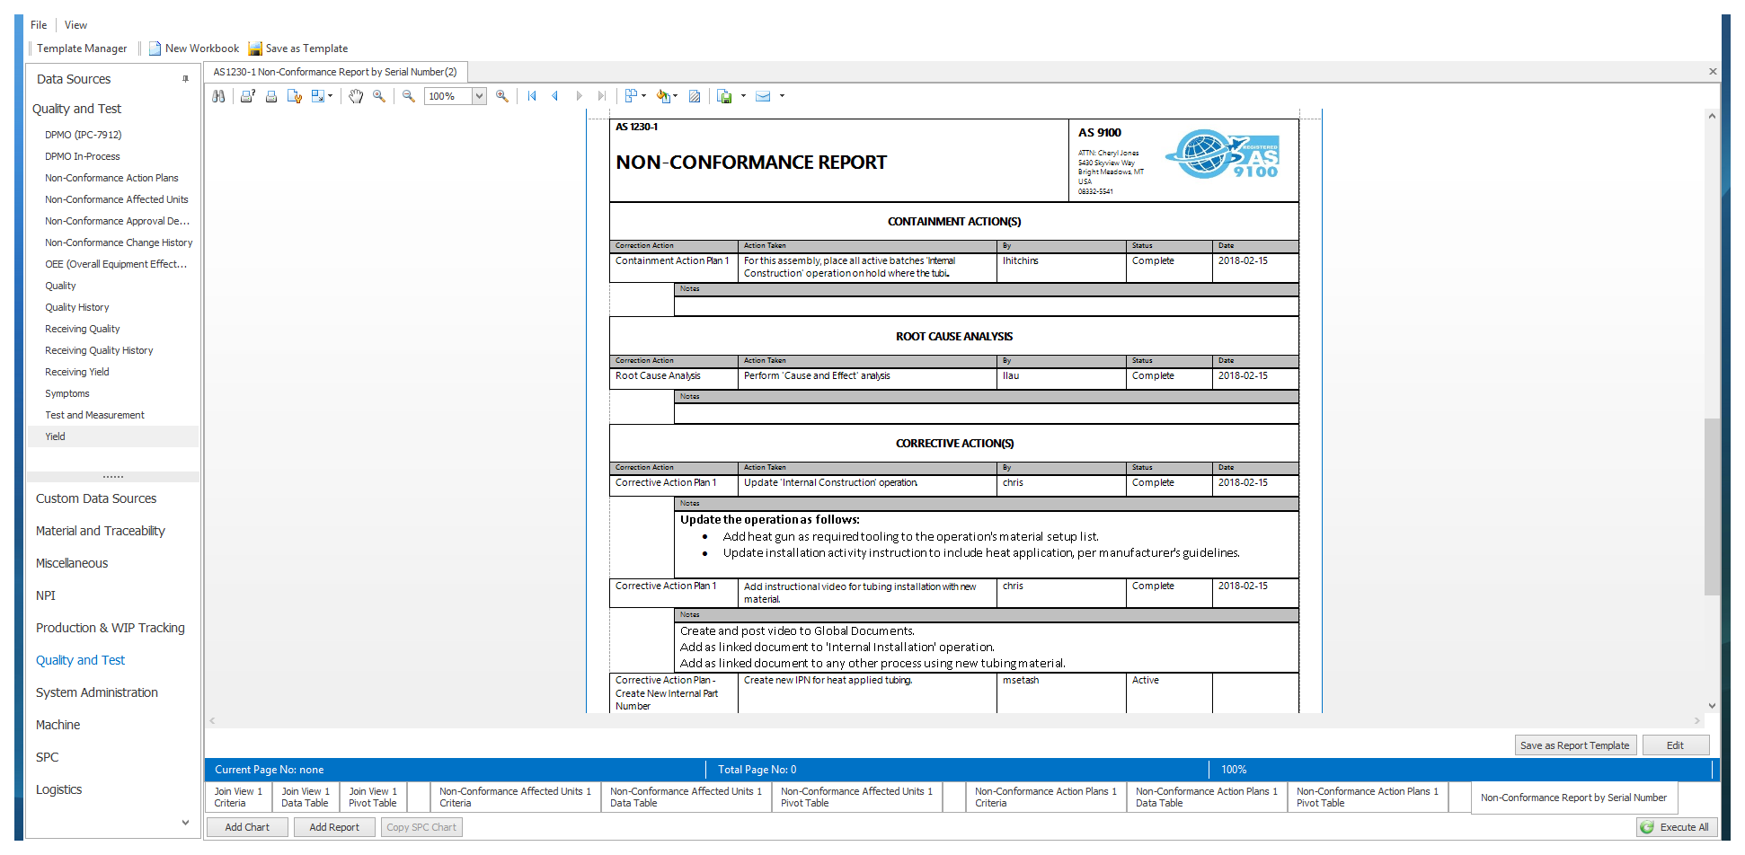
Task: Click the Save as Template disk icon
Action: click(x=255, y=48)
